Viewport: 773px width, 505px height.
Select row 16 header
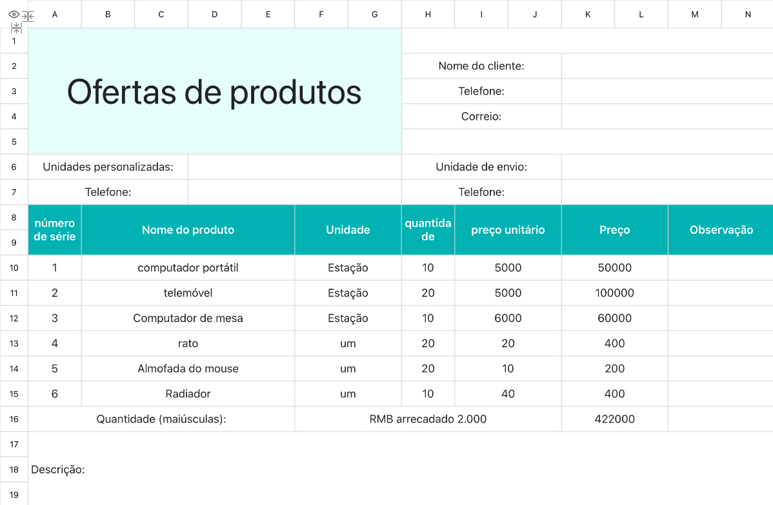point(14,419)
